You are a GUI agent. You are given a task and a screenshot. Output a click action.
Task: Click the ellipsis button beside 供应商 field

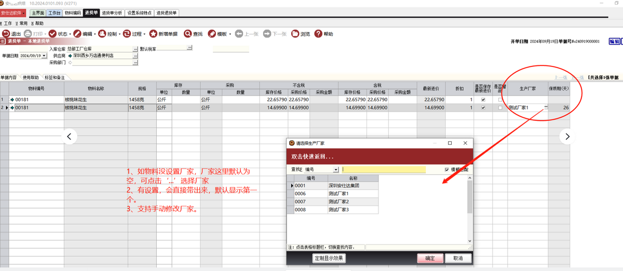point(136,56)
